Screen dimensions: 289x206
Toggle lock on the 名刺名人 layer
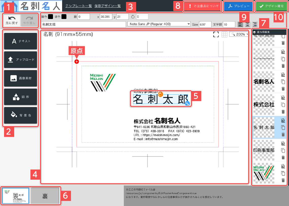[283, 75]
